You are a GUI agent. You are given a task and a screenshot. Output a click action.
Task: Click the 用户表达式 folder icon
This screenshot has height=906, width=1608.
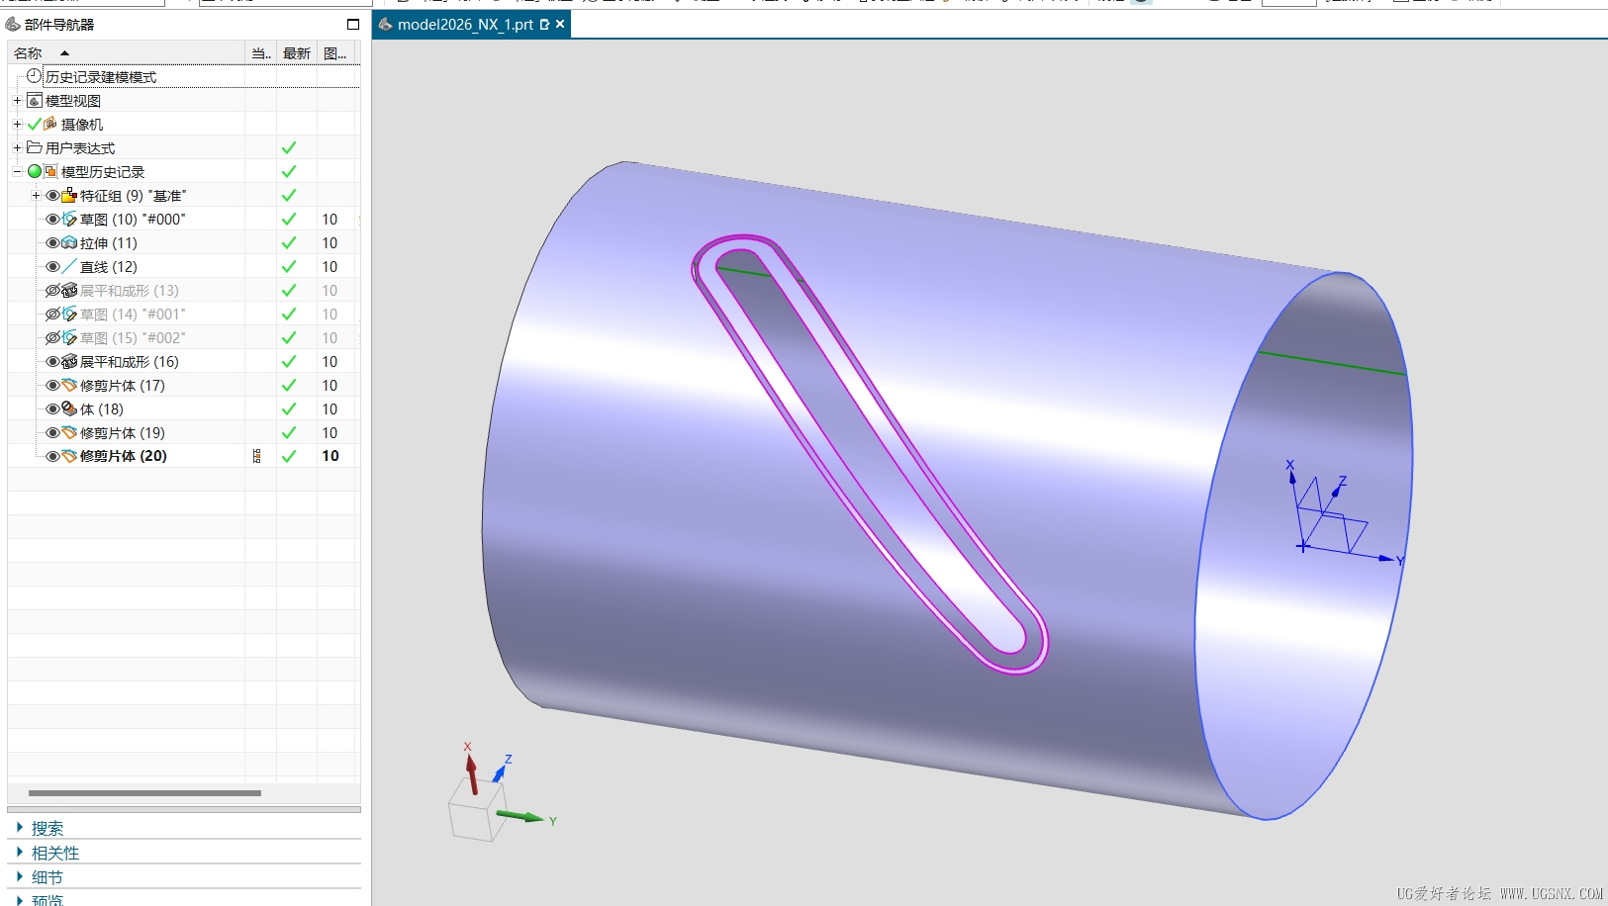tap(35, 147)
